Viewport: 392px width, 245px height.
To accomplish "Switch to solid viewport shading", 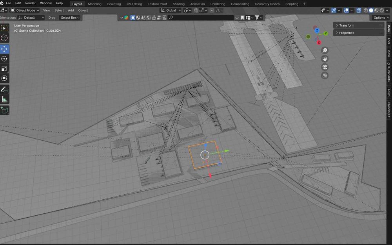I will coord(371,11).
